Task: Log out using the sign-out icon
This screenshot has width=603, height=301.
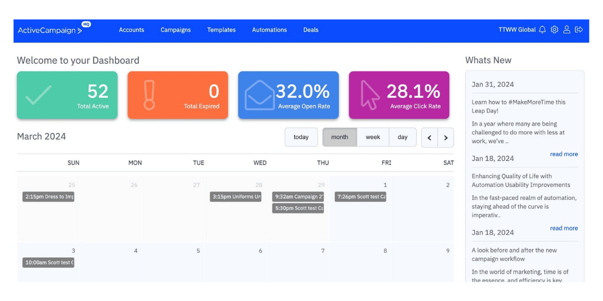Action: (579, 30)
